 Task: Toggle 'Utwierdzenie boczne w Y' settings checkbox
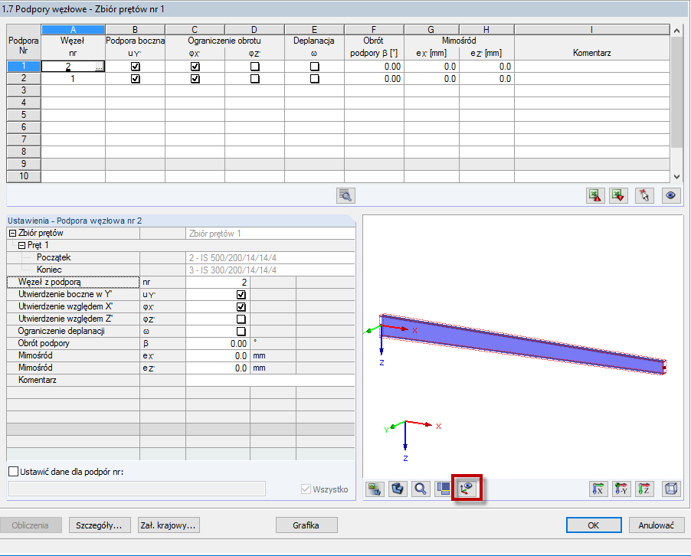(x=241, y=295)
